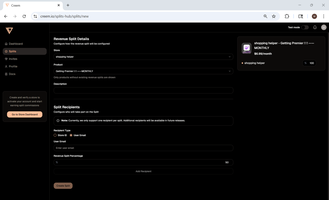Click the Splits sidebar icon

(6, 51)
